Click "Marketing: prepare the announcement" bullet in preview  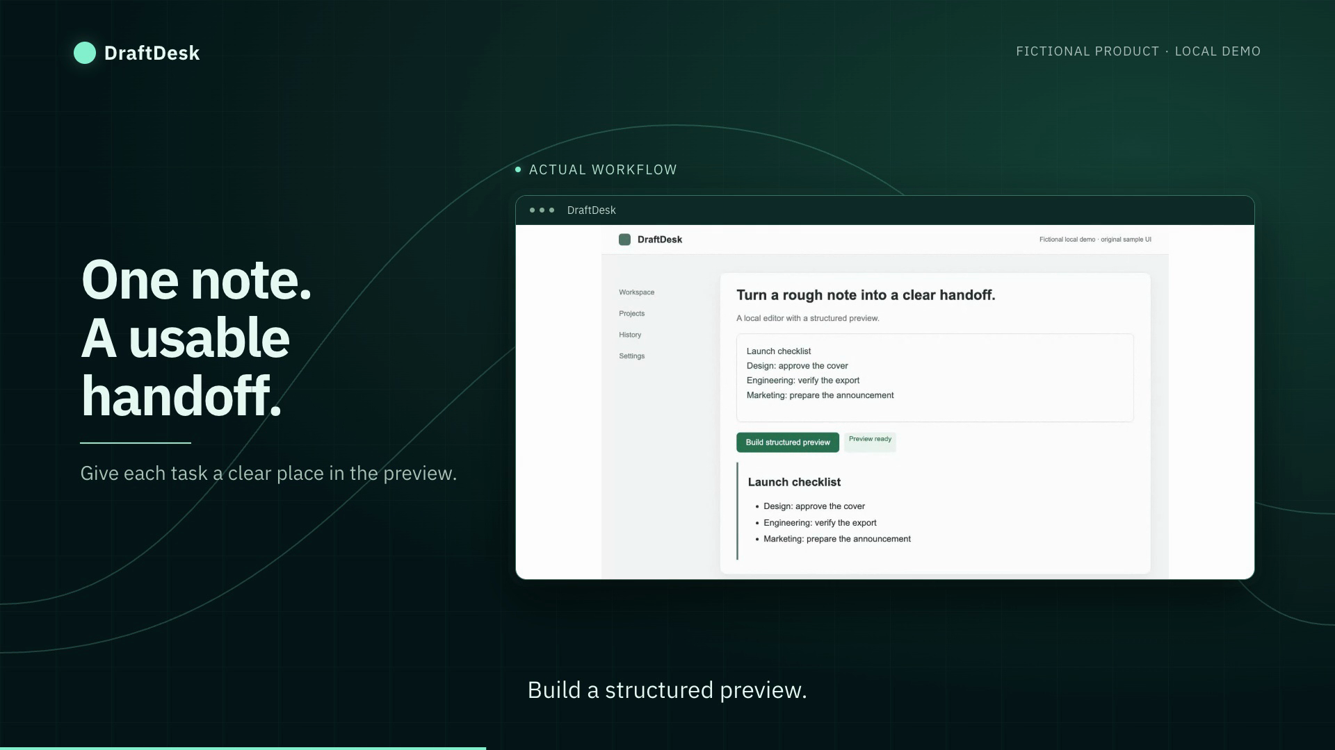(x=836, y=539)
